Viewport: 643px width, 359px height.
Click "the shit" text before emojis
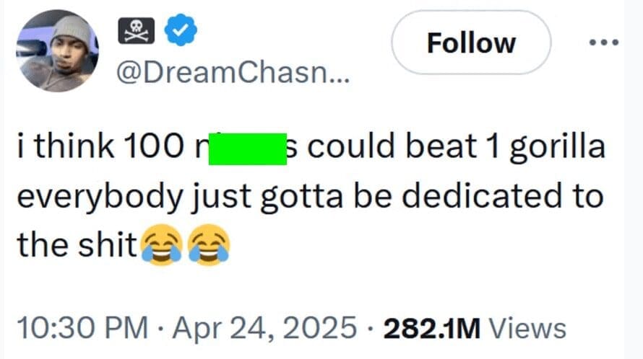tap(76, 247)
